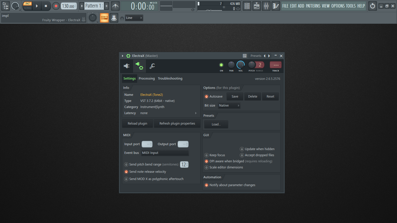
Task: Click the preset grid icon beside Presets
Action: pyautogui.click(x=245, y=56)
